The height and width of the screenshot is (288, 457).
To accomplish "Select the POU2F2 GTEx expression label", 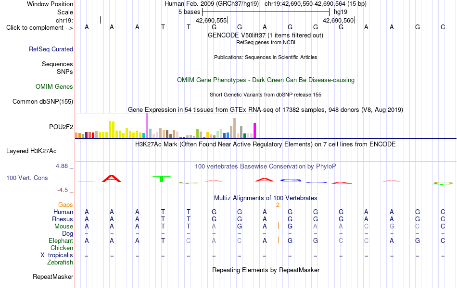I will tap(61, 127).
